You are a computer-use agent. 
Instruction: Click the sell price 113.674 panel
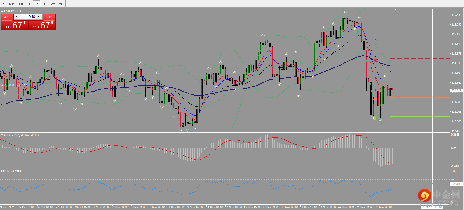point(14,25)
